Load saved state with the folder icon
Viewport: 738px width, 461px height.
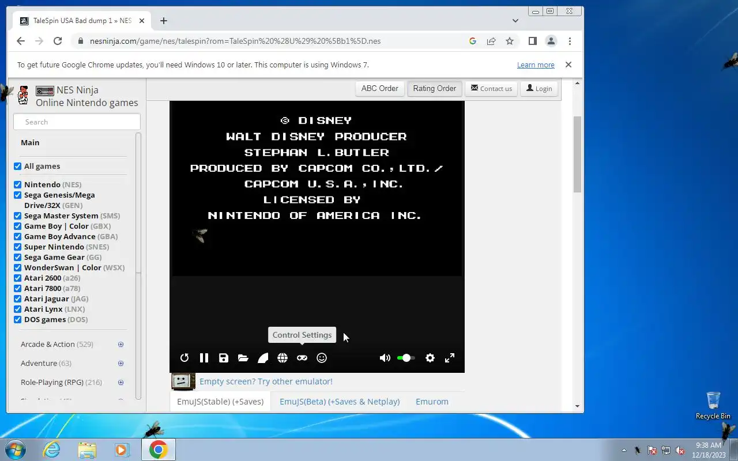[x=243, y=358]
